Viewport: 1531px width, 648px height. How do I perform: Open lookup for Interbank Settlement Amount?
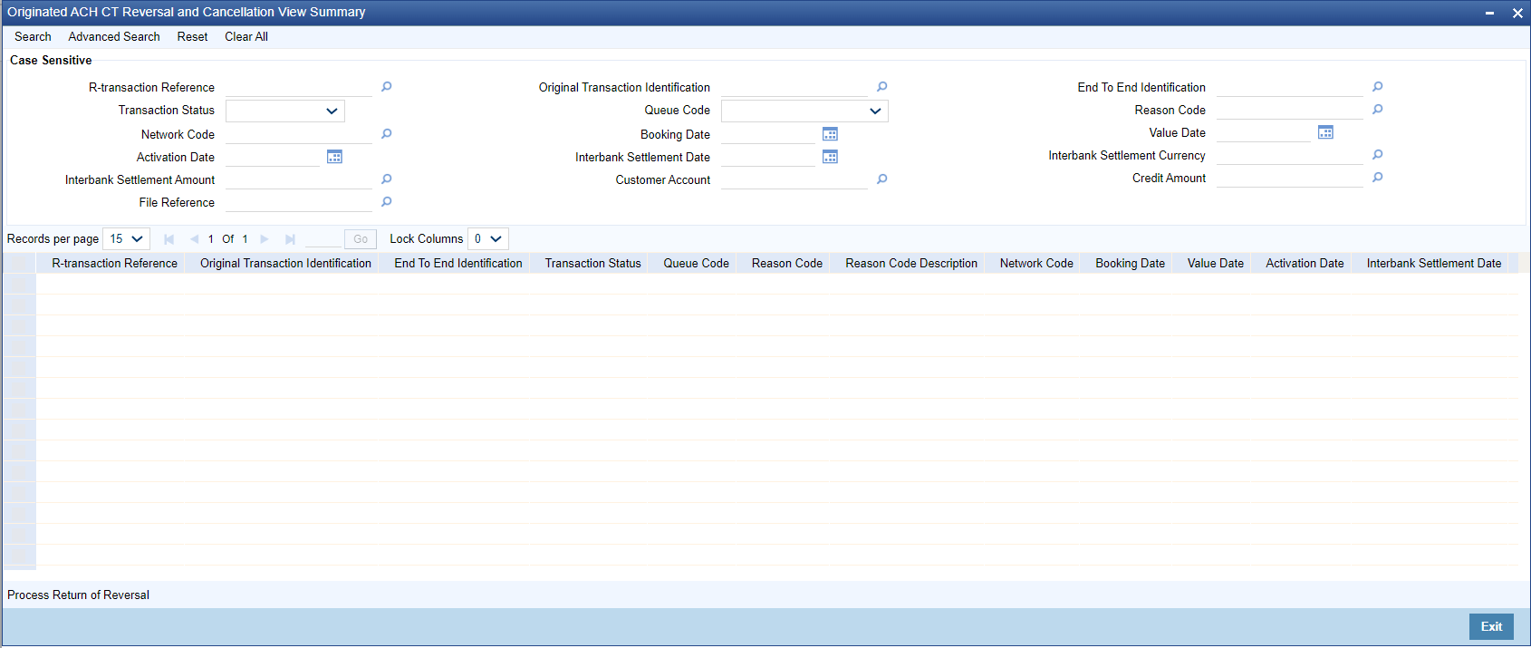coord(387,179)
